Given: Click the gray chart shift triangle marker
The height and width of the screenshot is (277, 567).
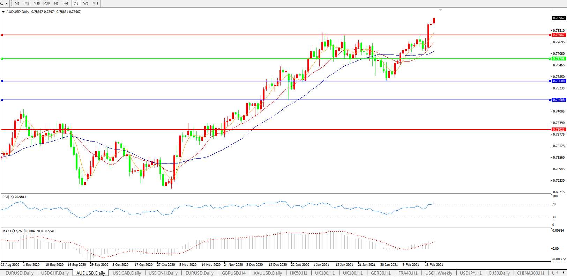Looking at the screenshot, I should (441, 10).
